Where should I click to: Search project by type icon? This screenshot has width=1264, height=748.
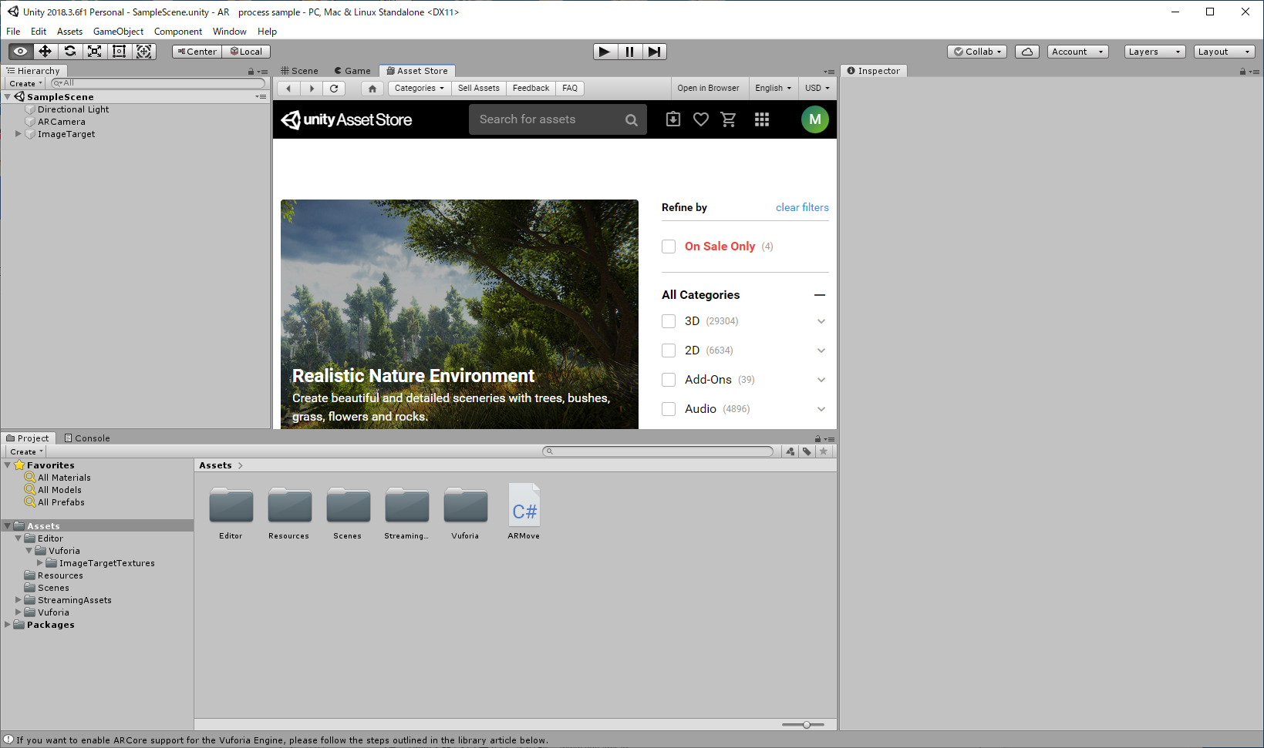(790, 451)
